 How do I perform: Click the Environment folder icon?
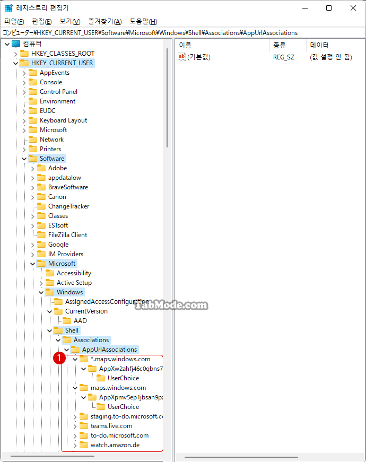[x=33, y=101]
